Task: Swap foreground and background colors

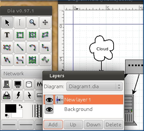Action: click(20, 106)
